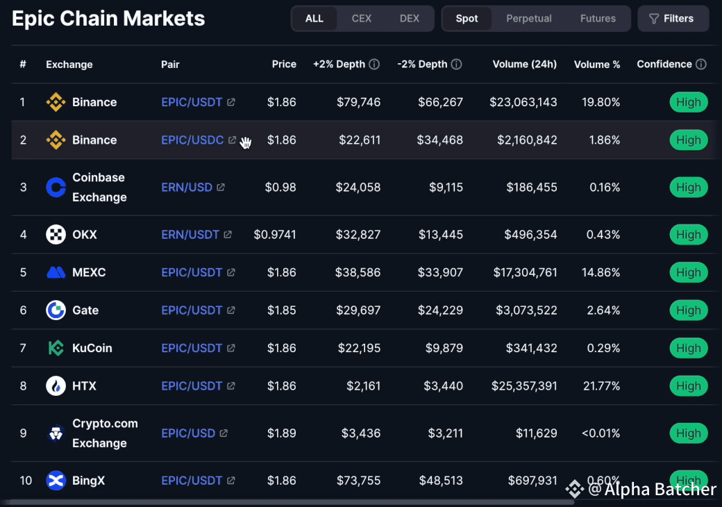Click the High badge in HTX row
Viewport: 722px width, 507px height.
pyautogui.click(x=689, y=386)
